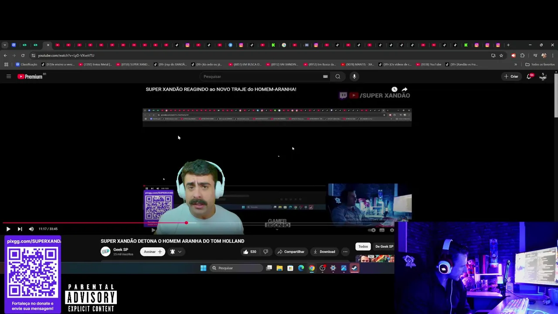558x314 pixels.
Task: Close the current active tab
Action: tap(48, 45)
